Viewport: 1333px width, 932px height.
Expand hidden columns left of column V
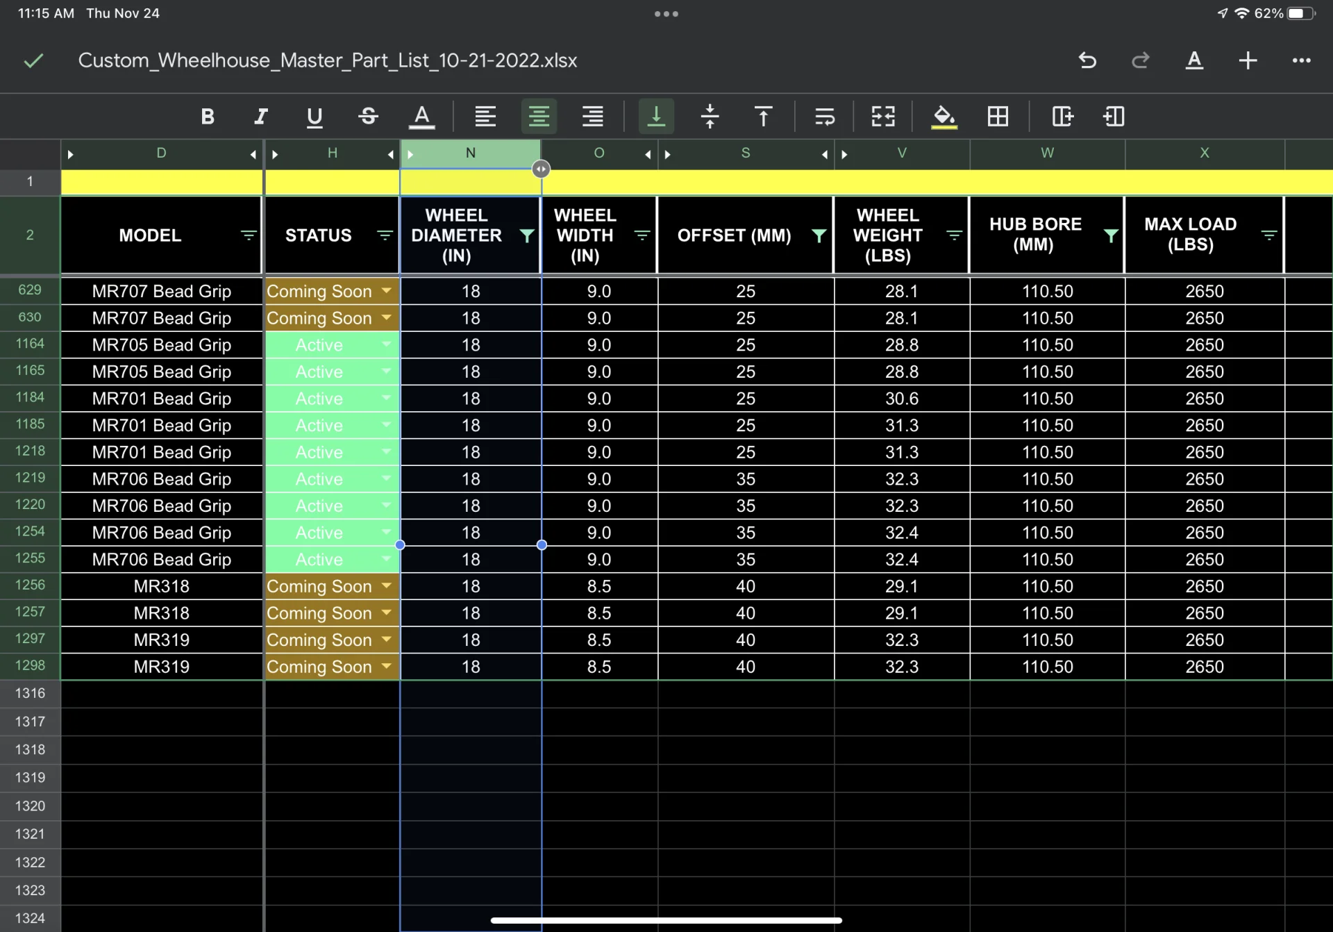(844, 154)
